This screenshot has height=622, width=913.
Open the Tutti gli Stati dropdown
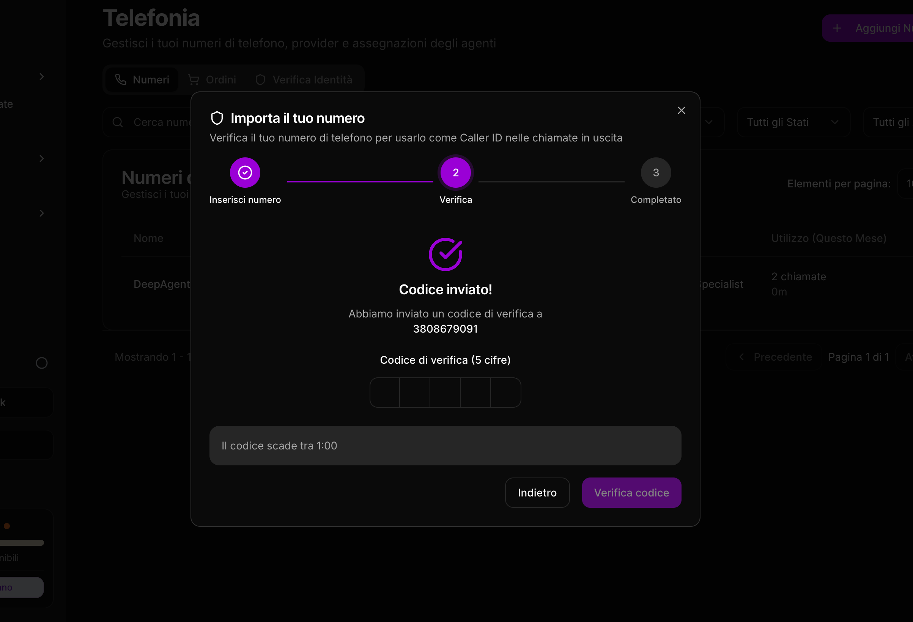[793, 122]
